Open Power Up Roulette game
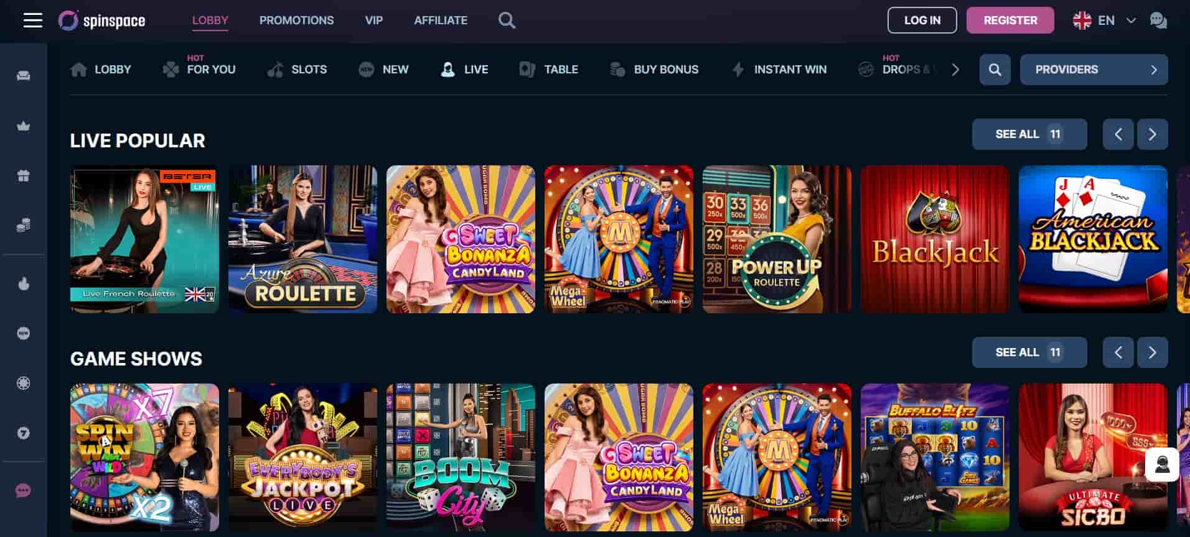1190x537 pixels. 777,239
